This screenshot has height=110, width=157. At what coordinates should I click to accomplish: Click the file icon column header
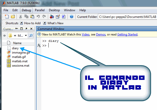pyautogui.click(x=9, y=43)
